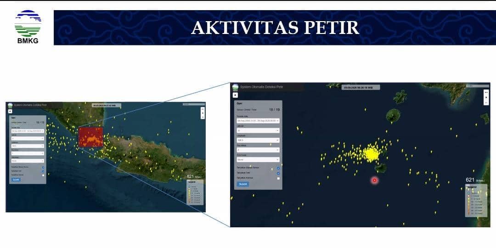Uncheck the second checkbox in the smaller map's panel

[x=43, y=171]
